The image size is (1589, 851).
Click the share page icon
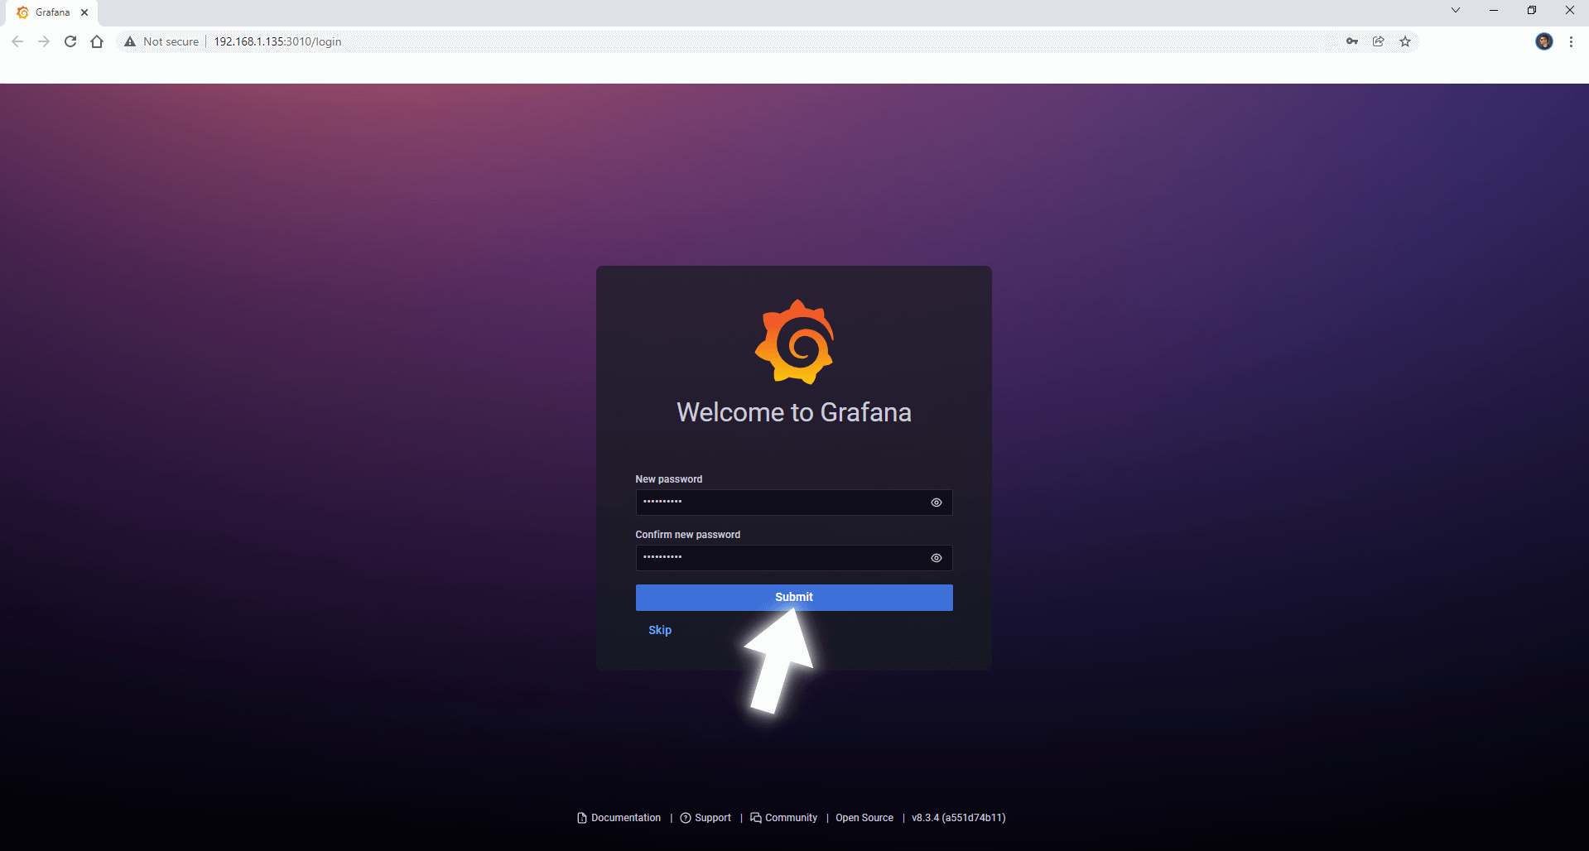pyautogui.click(x=1379, y=41)
